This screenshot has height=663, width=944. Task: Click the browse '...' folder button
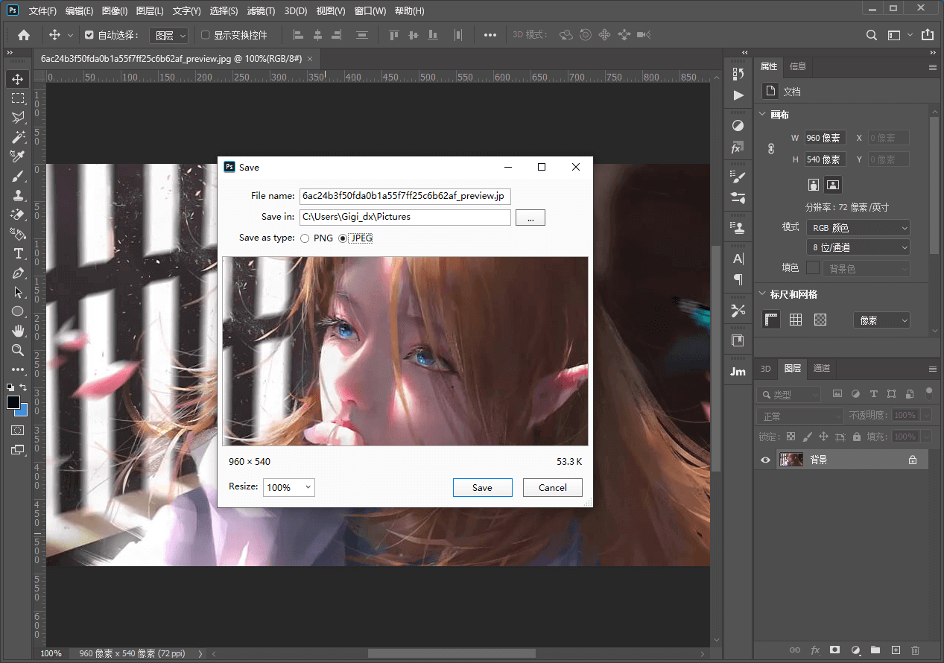click(x=530, y=217)
